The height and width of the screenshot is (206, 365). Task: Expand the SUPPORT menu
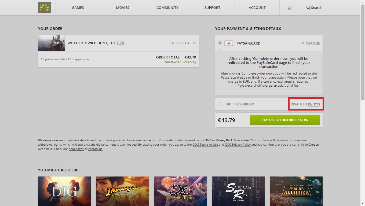[212, 8]
